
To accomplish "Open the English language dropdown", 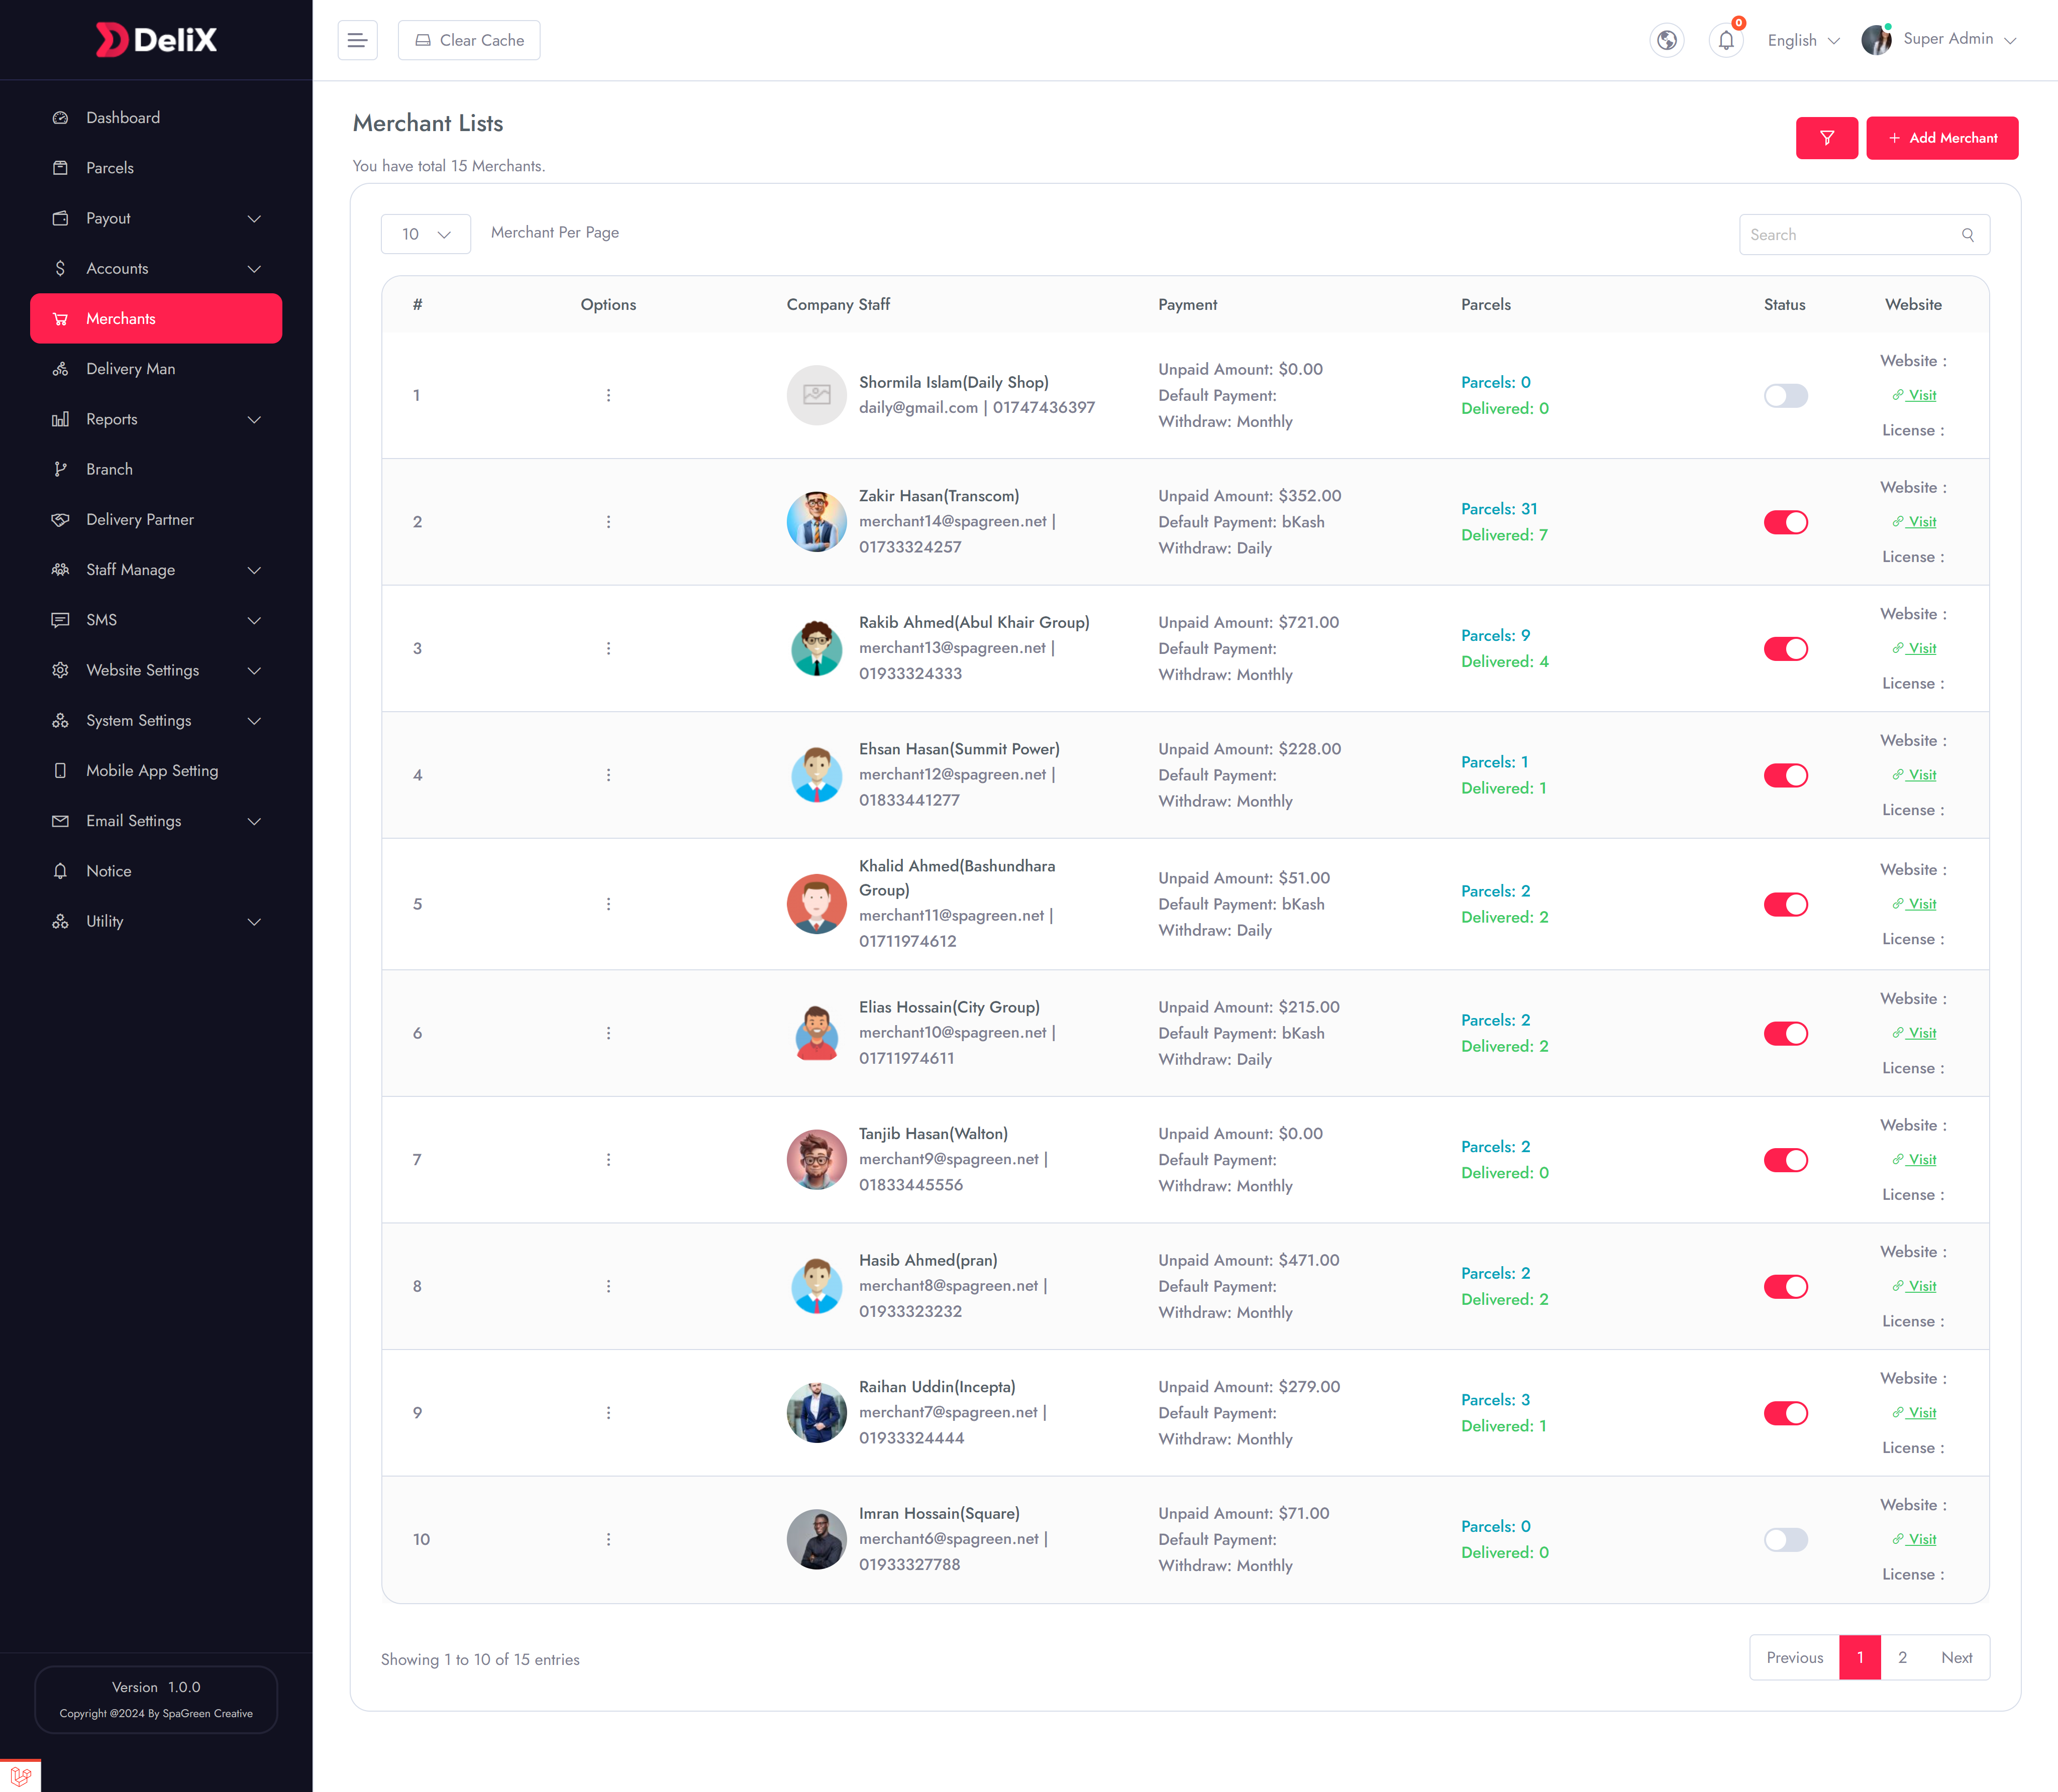I will click(x=1802, y=40).
